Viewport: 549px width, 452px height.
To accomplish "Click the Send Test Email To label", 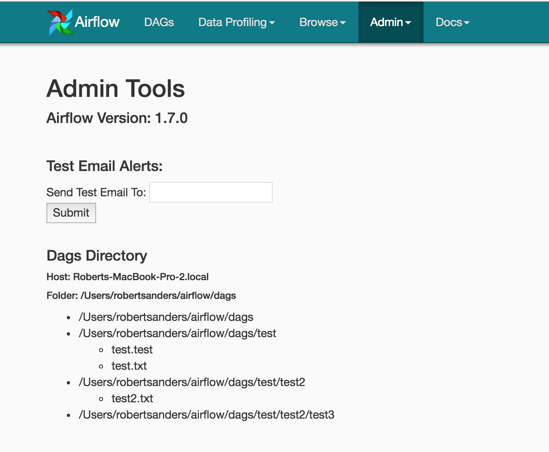I will [x=96, y=192].
